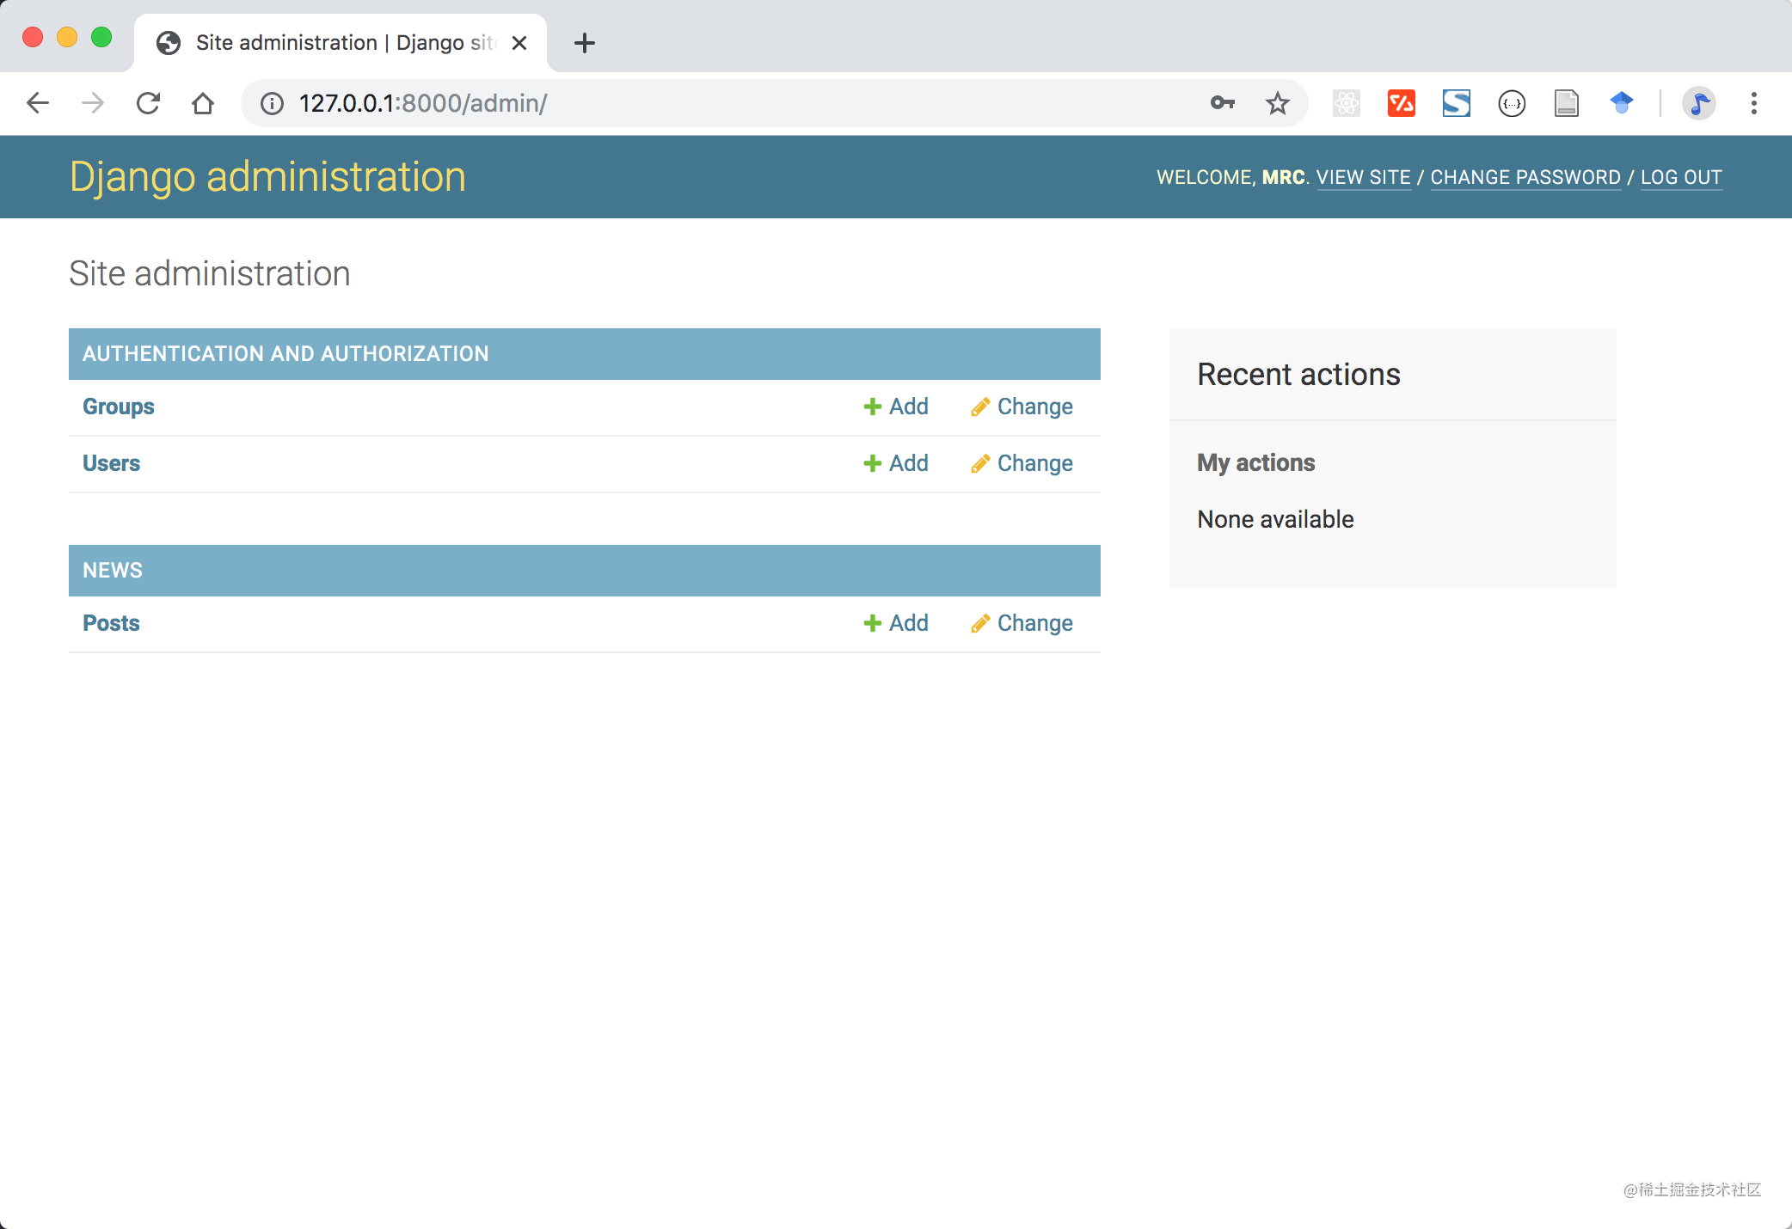This screenshot has height=1229, width=1792.
Task: Open a new browser tab
Action: tap(585, 43)
